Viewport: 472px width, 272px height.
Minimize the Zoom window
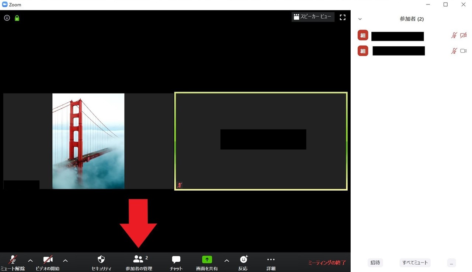click(428, 5)
